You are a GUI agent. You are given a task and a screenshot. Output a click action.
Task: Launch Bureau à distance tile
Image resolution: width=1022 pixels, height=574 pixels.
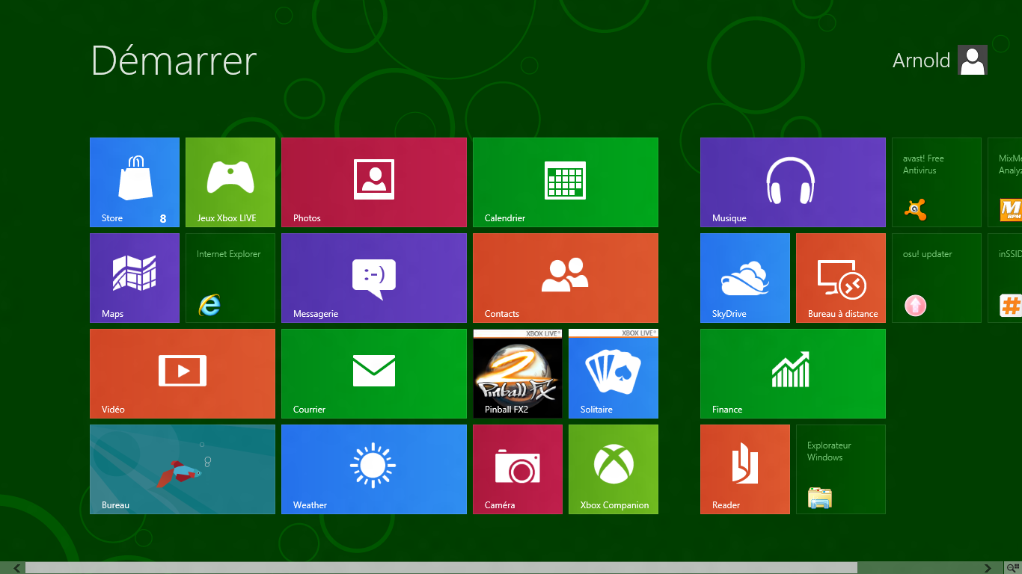(x=841, y=278)
